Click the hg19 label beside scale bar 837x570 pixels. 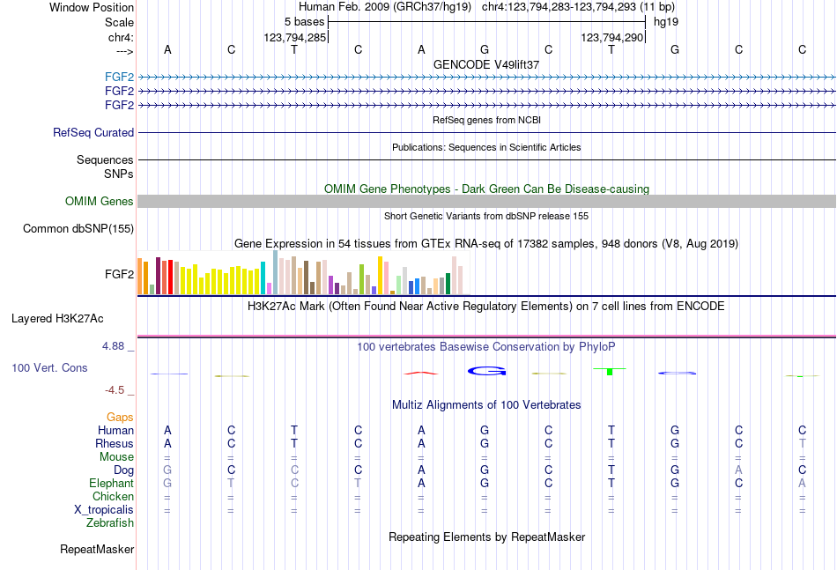coord(666,22)
